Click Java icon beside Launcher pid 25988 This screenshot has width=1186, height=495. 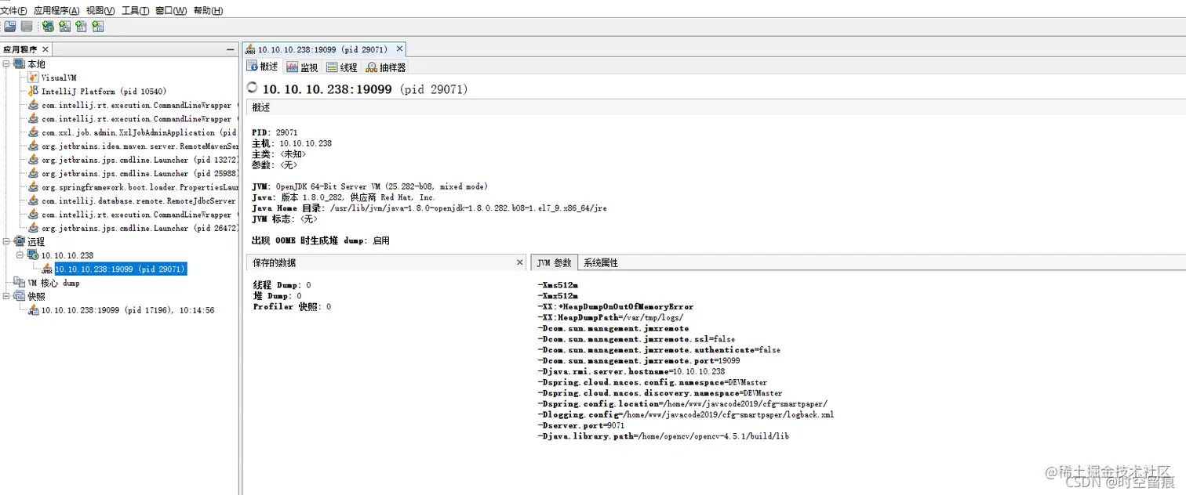34,173
